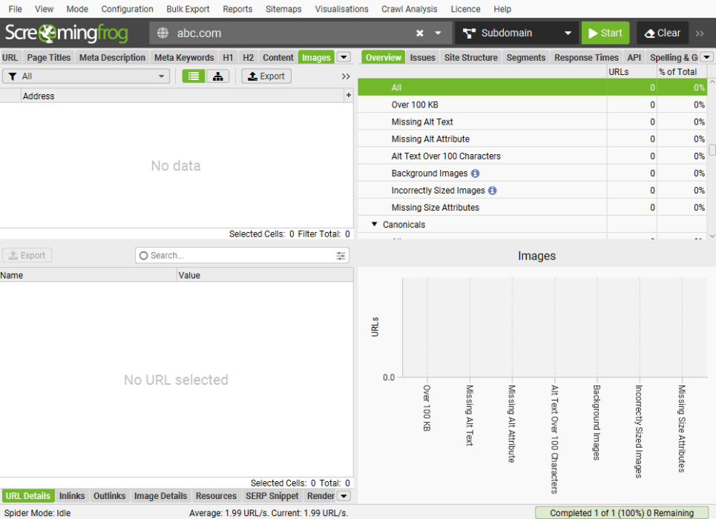This screenshot has width=716, height=519.
Task: Click the filter funnel icon
Action: click(x=12, y=76)
